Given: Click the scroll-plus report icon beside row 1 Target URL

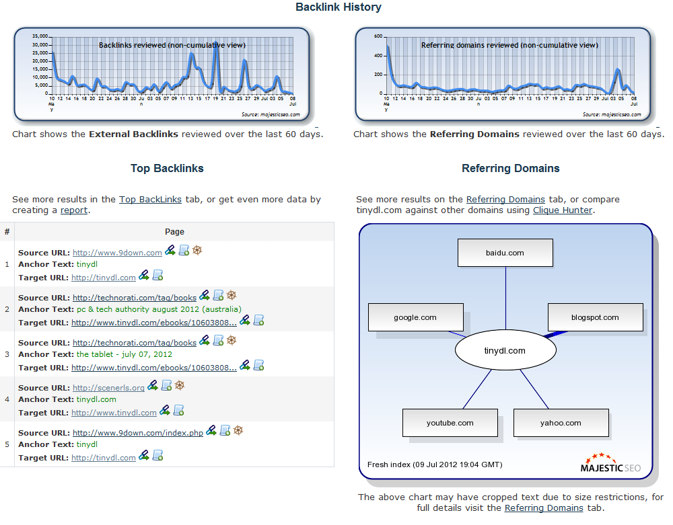Looking at the screenshot, I should click(158, 275).
